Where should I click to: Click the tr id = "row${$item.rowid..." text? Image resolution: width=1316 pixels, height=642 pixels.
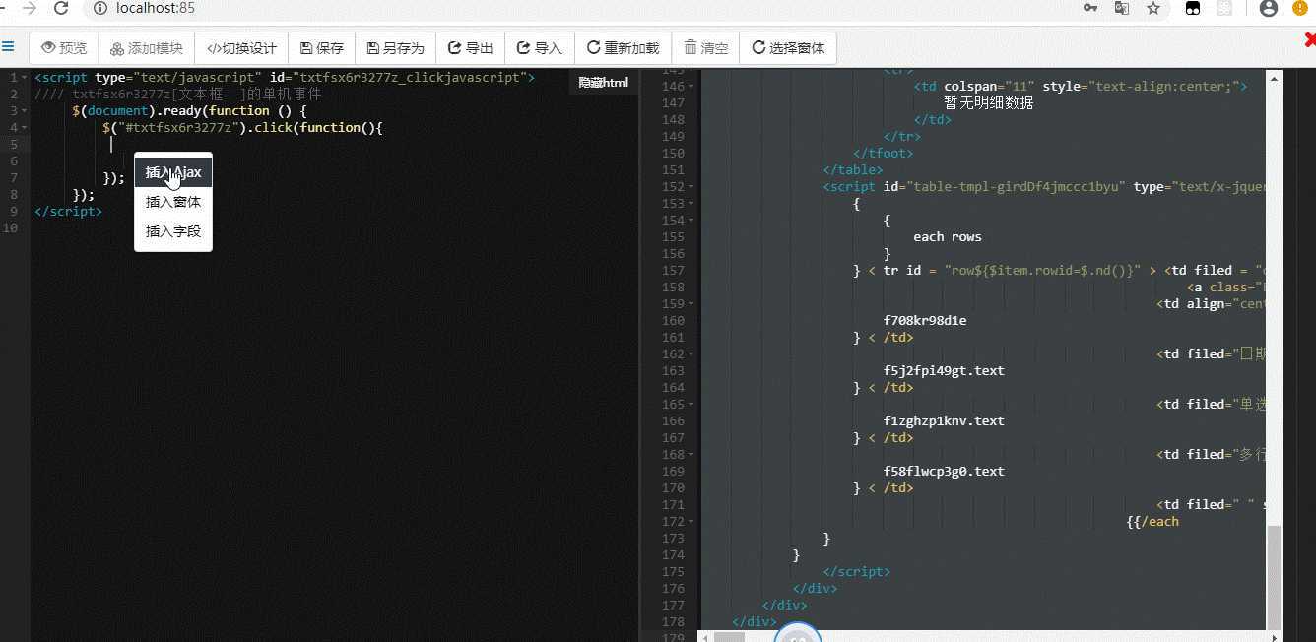point(1013,271)
